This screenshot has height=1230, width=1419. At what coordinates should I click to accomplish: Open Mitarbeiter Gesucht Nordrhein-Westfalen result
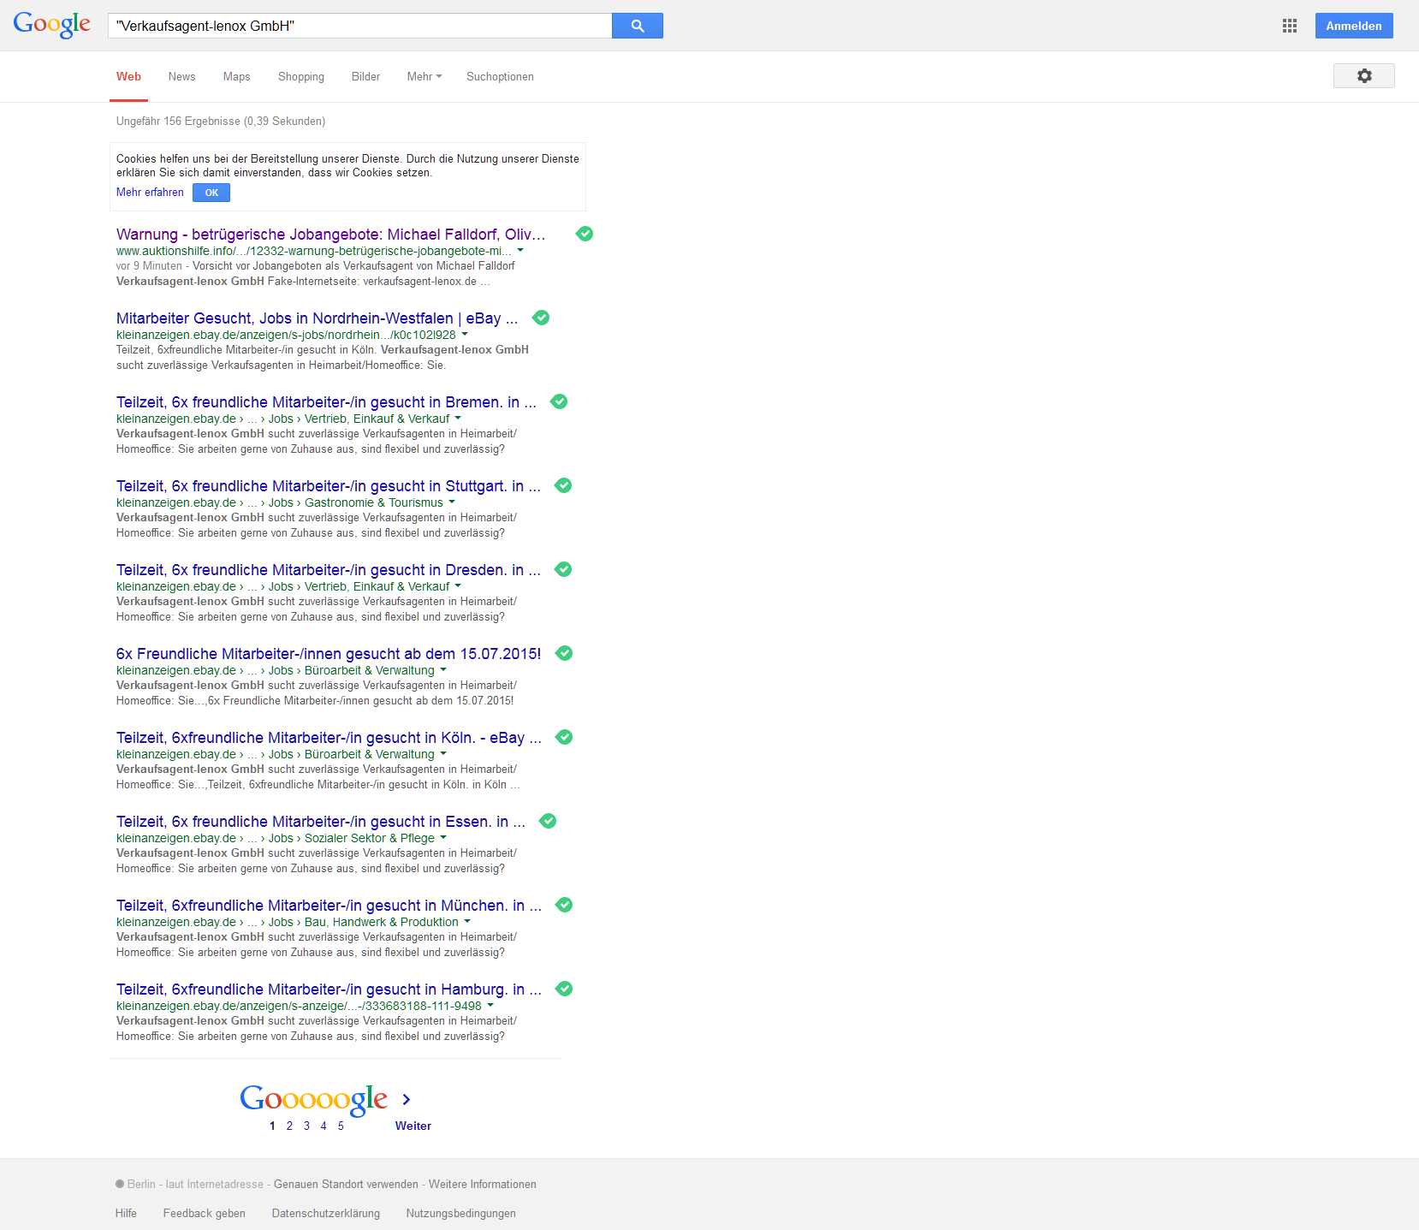318,318
